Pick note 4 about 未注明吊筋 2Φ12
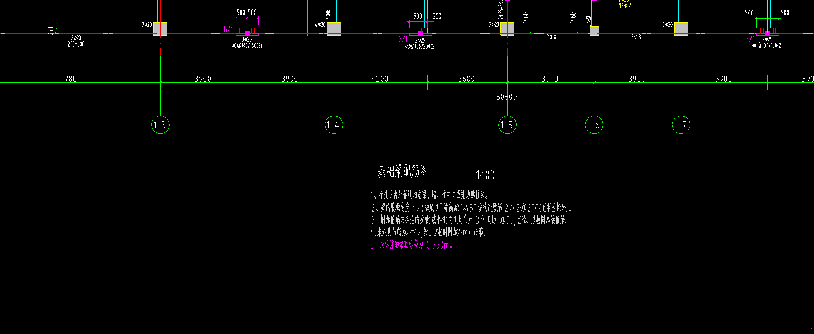The width and height of the screenshot is (814, 334). coord(429,233)
